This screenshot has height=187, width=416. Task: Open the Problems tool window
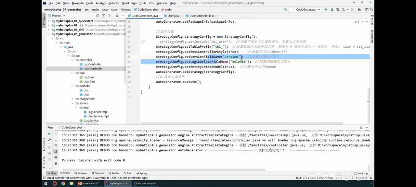point(81,173)
